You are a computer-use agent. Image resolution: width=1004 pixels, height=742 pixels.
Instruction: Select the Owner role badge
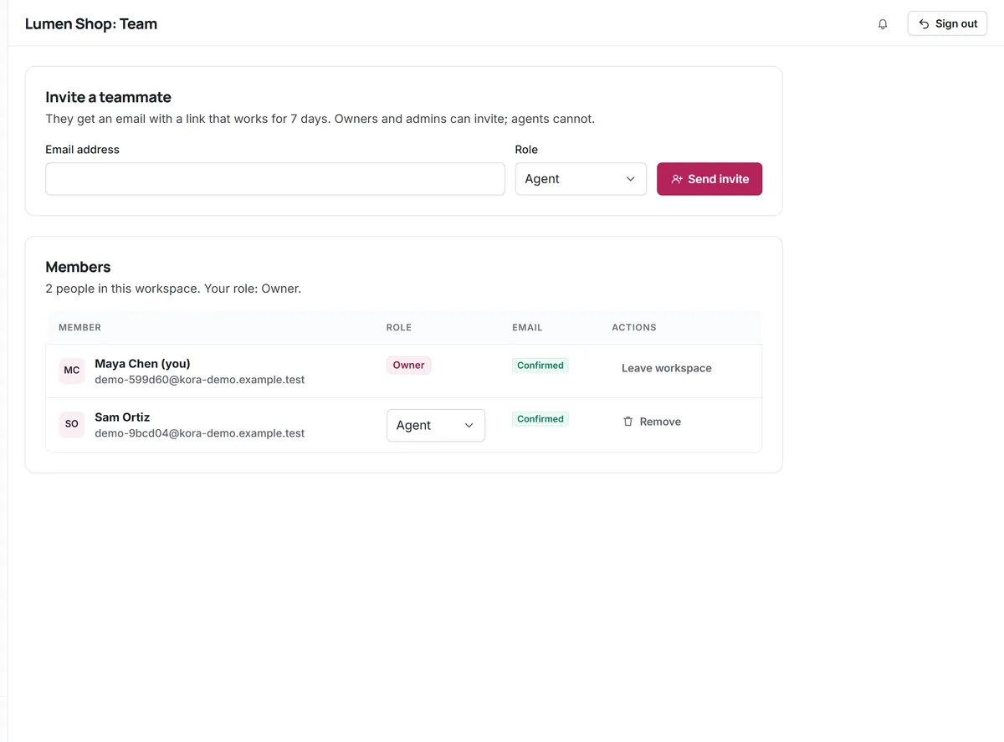coord(408,365)
